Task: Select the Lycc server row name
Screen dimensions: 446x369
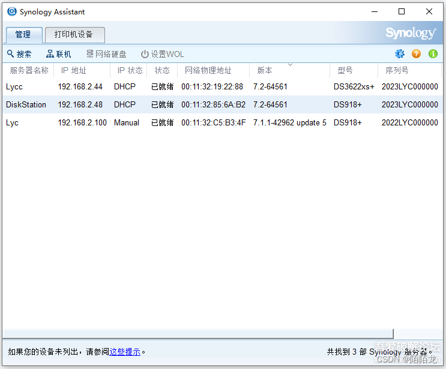Action: tap(14, 87)
